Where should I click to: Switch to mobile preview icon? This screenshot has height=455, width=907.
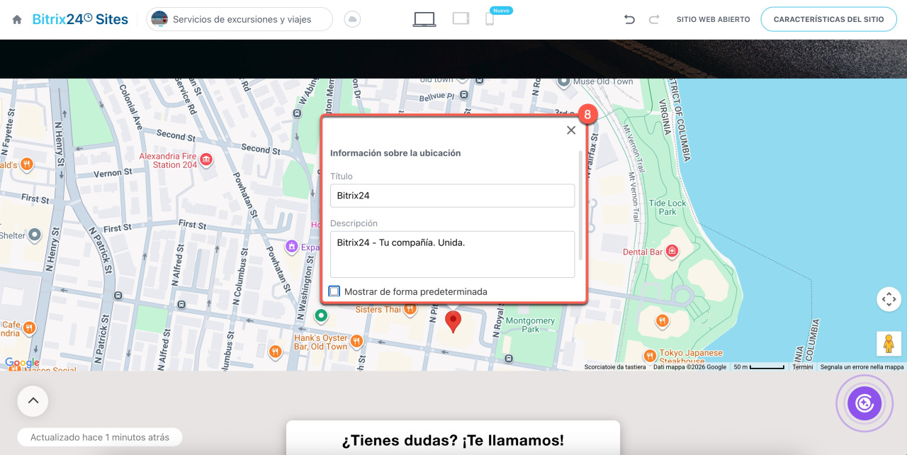(x=489, y=19)
